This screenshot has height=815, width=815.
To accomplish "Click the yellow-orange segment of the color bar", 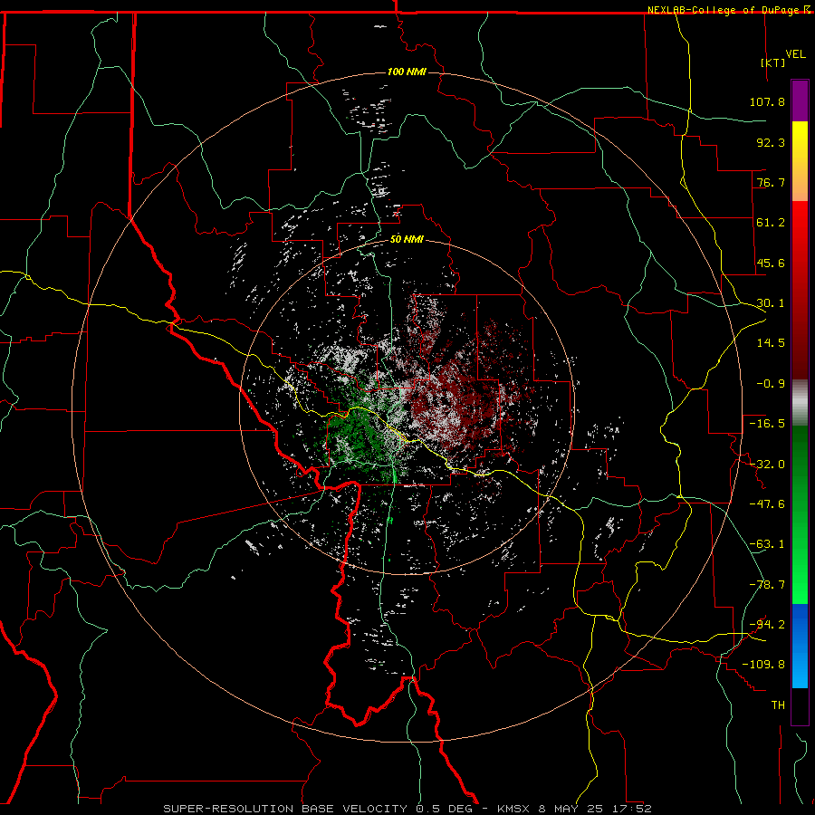I will point(800,161).
